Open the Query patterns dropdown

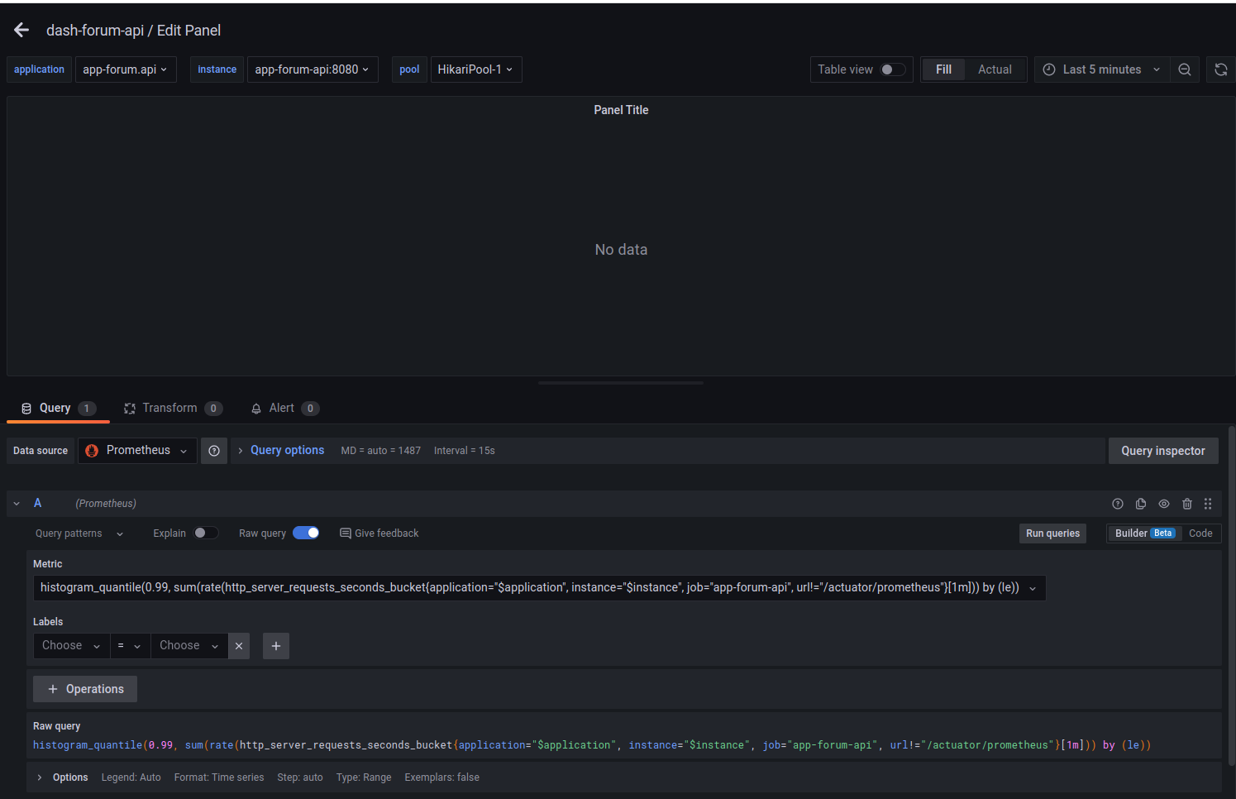(79, 533)
